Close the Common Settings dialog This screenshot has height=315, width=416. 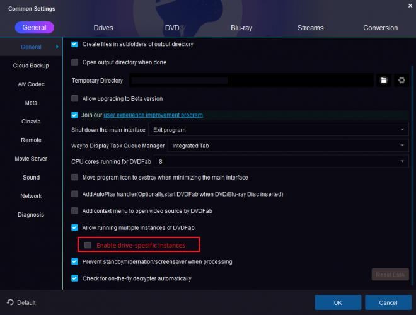410,6
